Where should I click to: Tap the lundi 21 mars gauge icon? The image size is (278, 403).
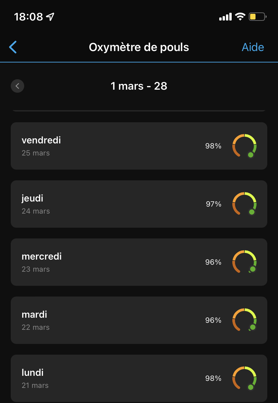244,378
